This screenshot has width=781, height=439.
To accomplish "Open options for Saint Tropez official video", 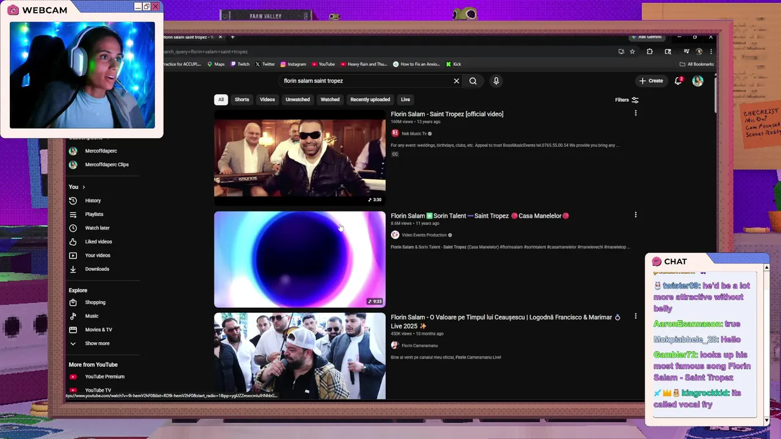I will (x=635, y=113).
